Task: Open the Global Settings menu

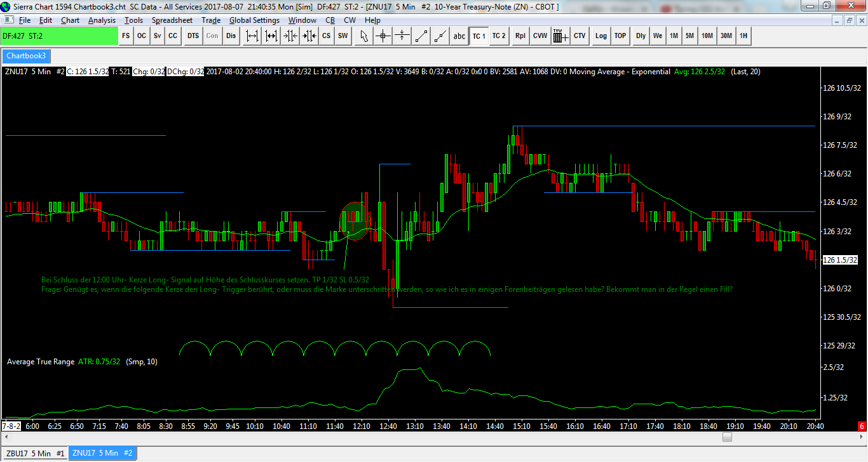Action: coord(254,20)
